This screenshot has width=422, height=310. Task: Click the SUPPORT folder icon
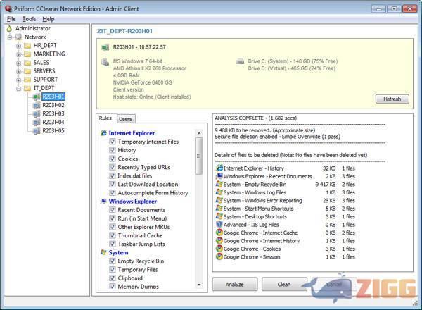27,80
